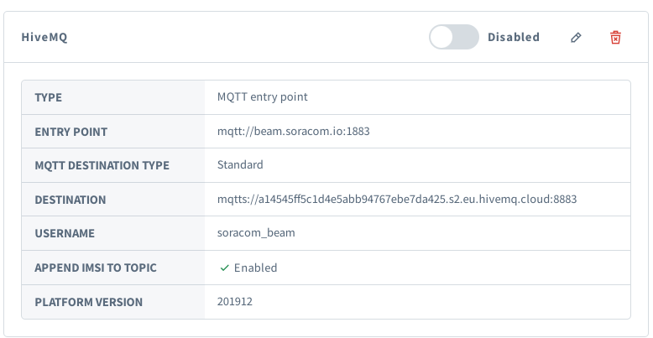The width and height of the screenshot is (653, 338).
Task: Click the pencil edit icon for HiveMQ
Action: click(576, 38)
